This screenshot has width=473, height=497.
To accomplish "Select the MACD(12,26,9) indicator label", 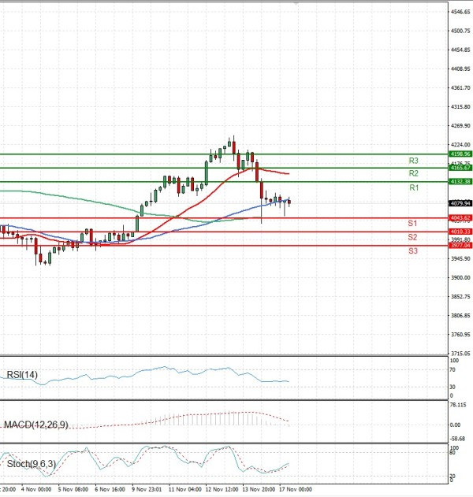I will tap(38, 425).
